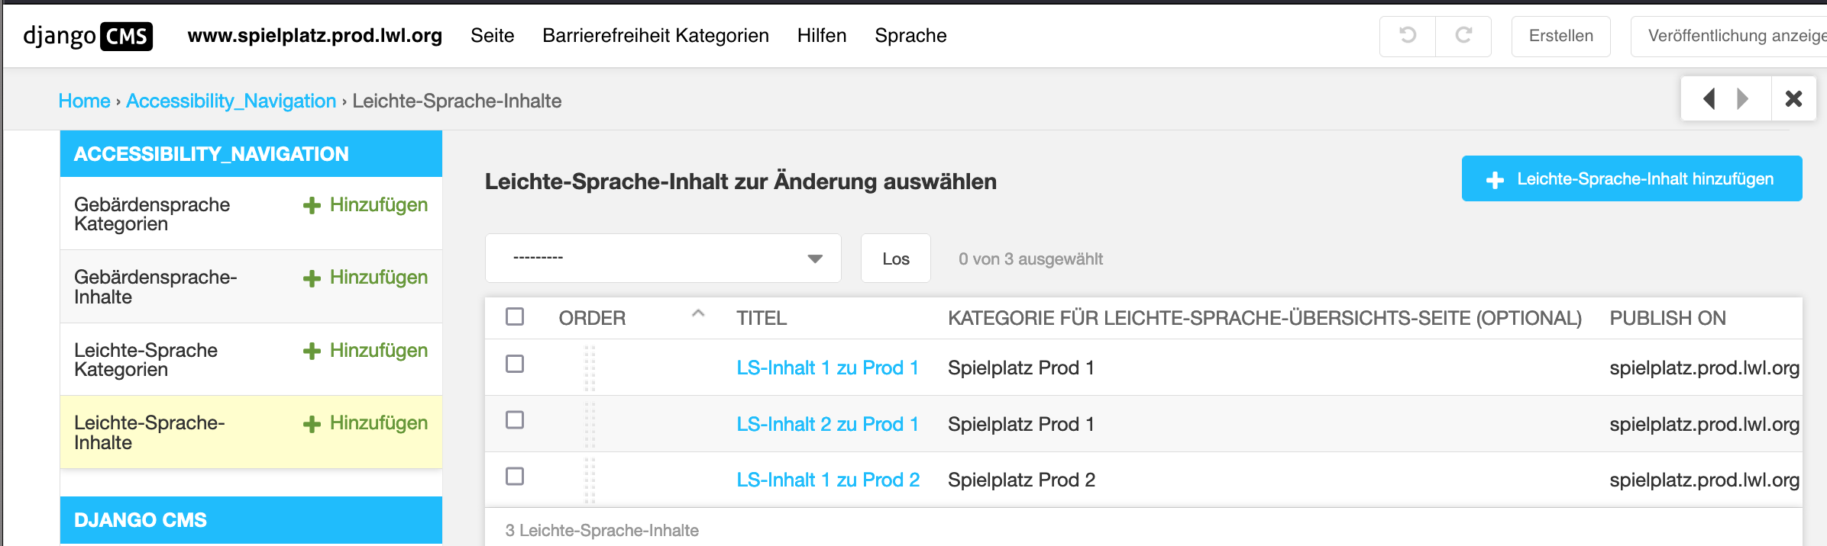1827x546 pixels.
Task: Open the Seite menu
Action: pos(493,36)
